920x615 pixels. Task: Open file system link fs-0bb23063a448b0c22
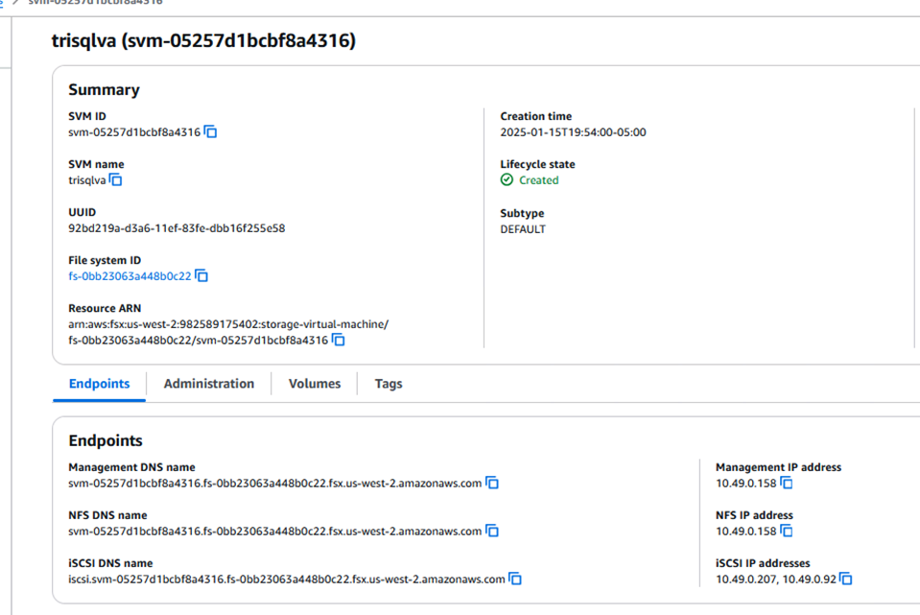click(x=130, y=276)
